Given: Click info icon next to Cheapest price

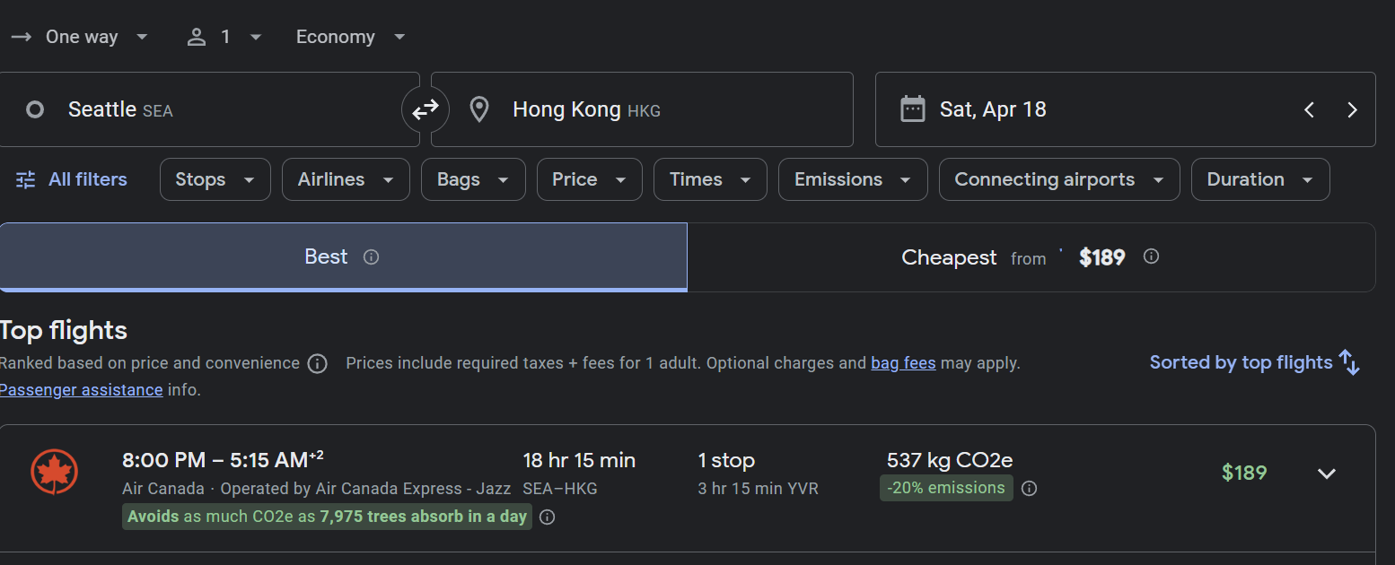Looking at the screenshot, I should [x=1151, y=257].
